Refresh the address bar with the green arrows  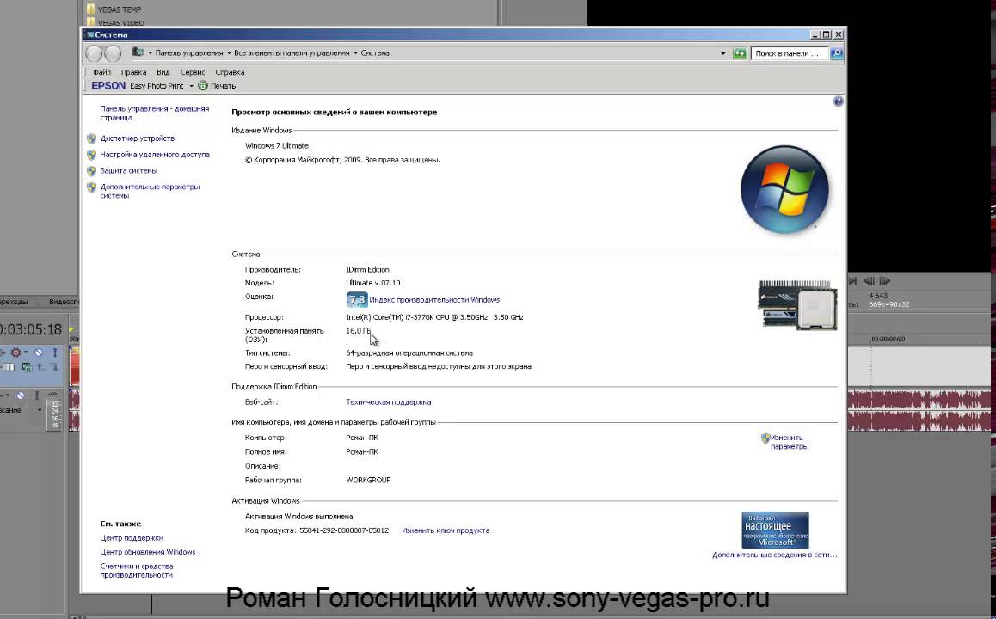pyautogui.click(x=740, y=53)
